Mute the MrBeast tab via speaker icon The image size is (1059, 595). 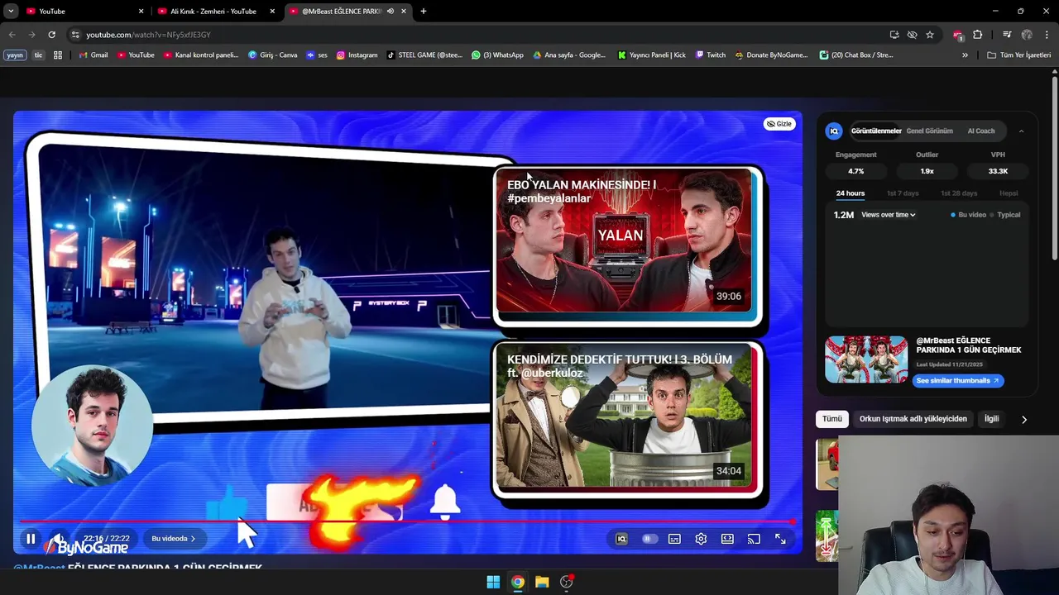tap(391, 12)
